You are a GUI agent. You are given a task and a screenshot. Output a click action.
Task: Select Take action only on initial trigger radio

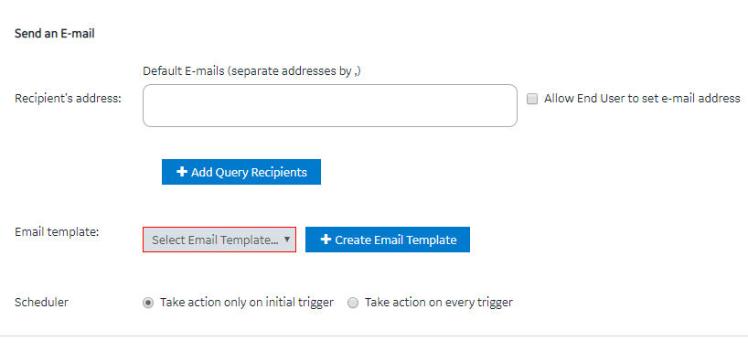(x=148, y=303)
